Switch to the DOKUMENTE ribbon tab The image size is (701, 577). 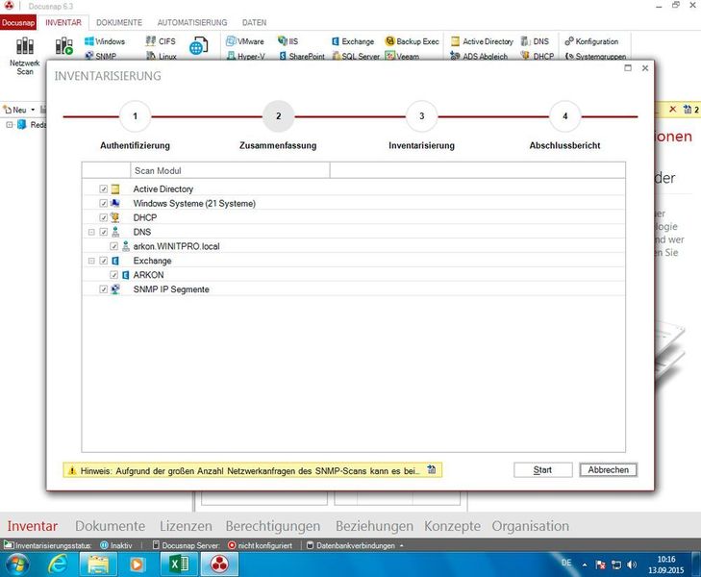pos(119,22)
